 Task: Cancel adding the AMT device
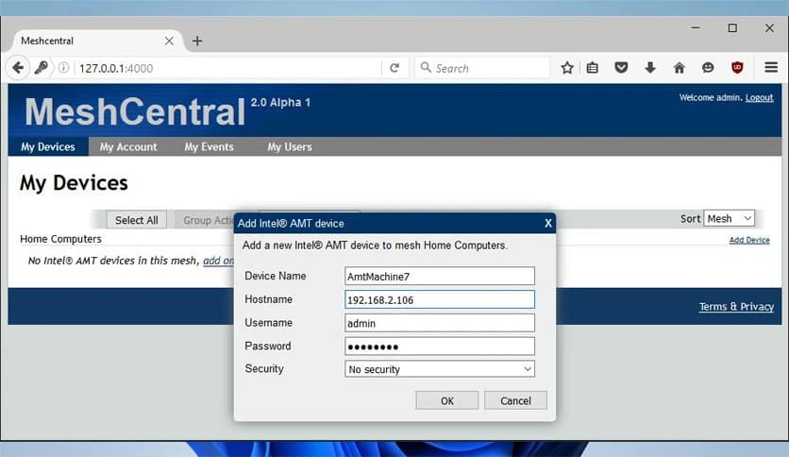515,400
